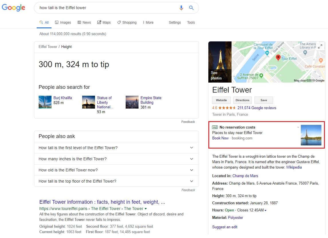Open the ad options dropdown arrow

[x=298, y=127]
